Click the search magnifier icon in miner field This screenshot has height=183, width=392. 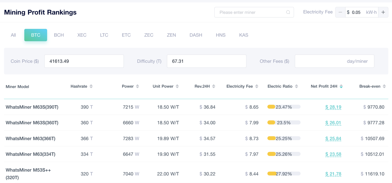point(288,12)
